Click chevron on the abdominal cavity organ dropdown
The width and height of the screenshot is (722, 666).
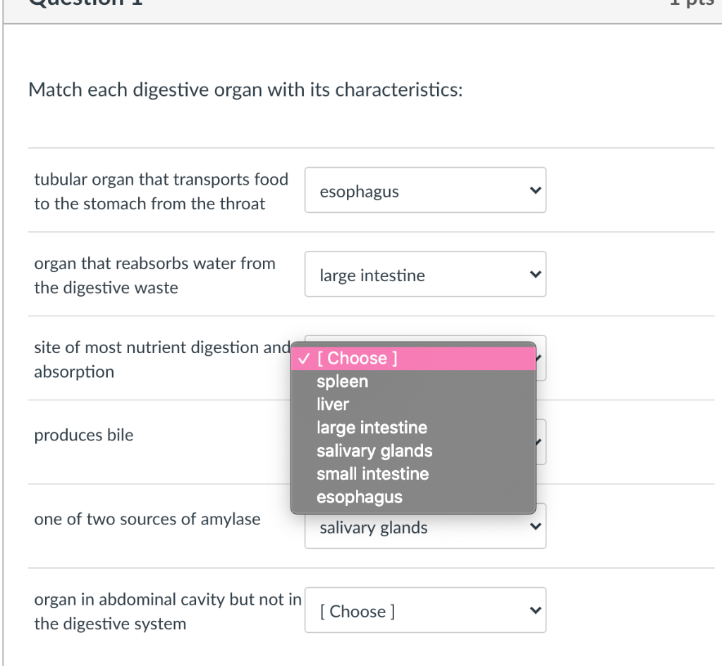coord(535,611)
